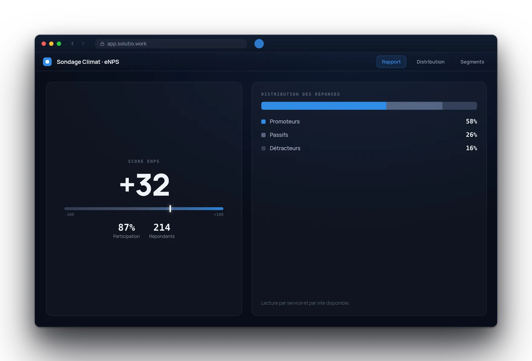Click the blue round profile icon
532x361 pixels.
tap(259, 44)
